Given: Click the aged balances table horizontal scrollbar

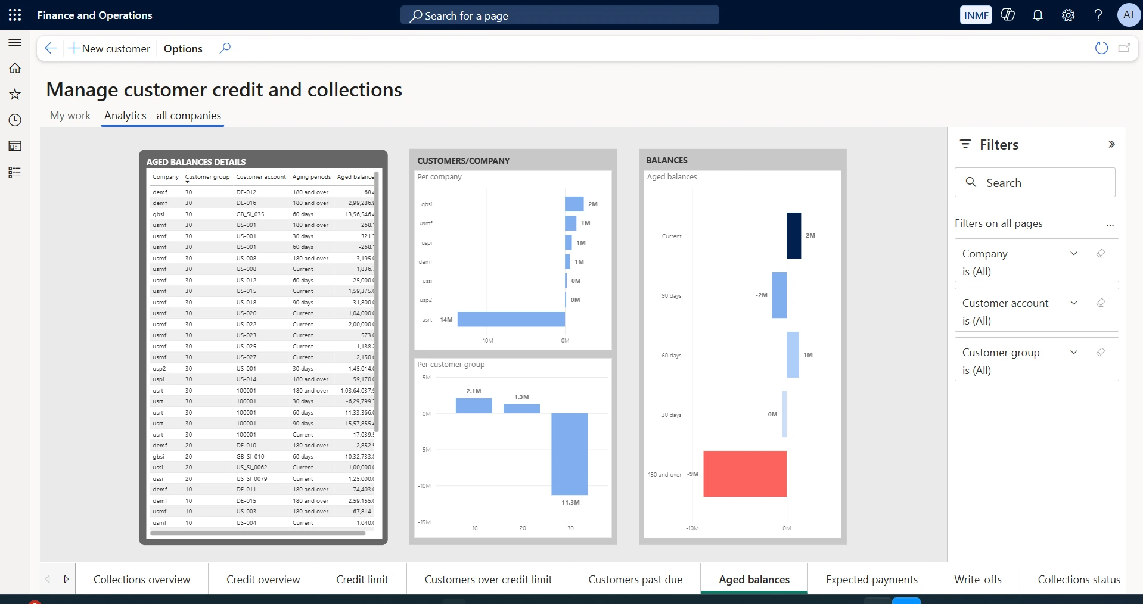Looking at the screenshot, I should pyautogui.click(x=258, y=533).
